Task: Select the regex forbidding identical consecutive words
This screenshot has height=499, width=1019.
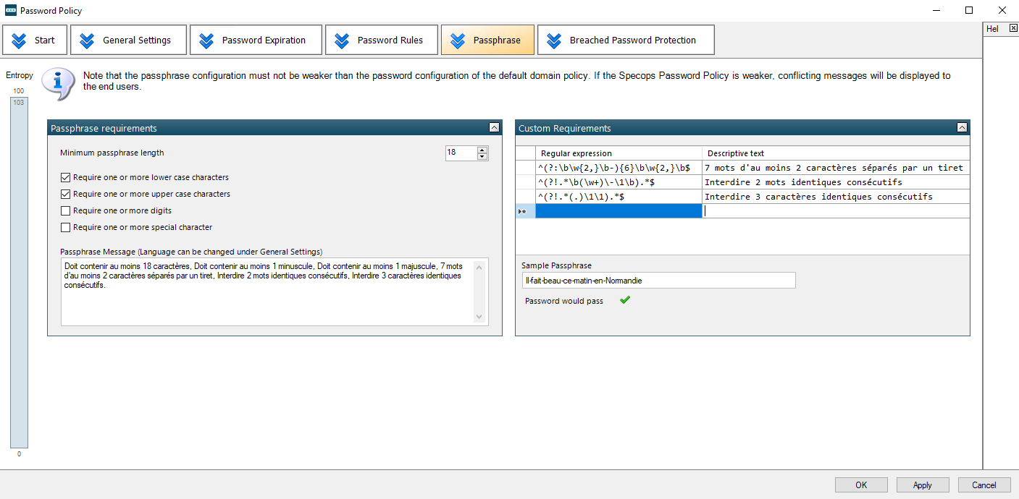Action: pos(618,182)
